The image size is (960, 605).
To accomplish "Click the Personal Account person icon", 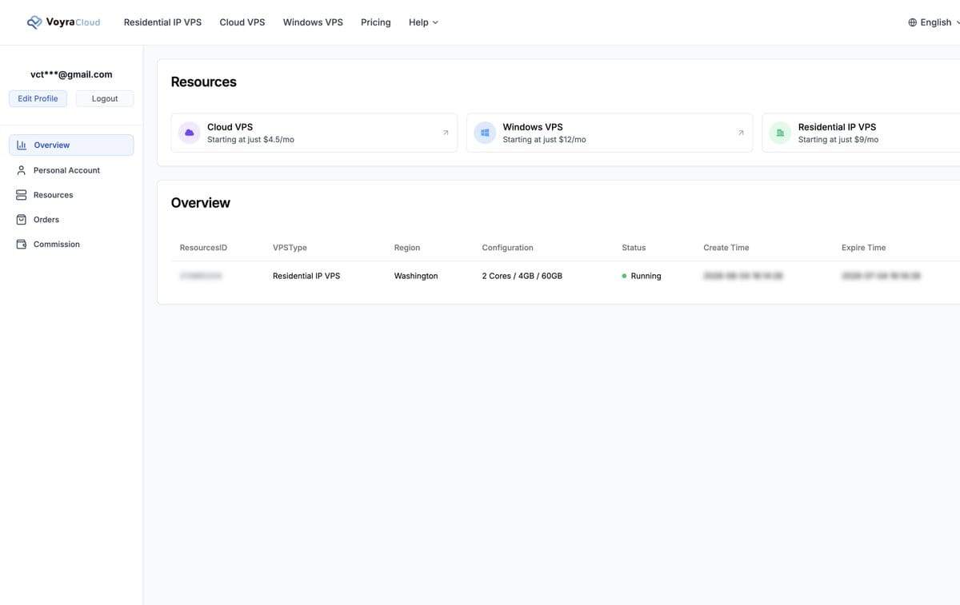I will click(x=22, y=170).
